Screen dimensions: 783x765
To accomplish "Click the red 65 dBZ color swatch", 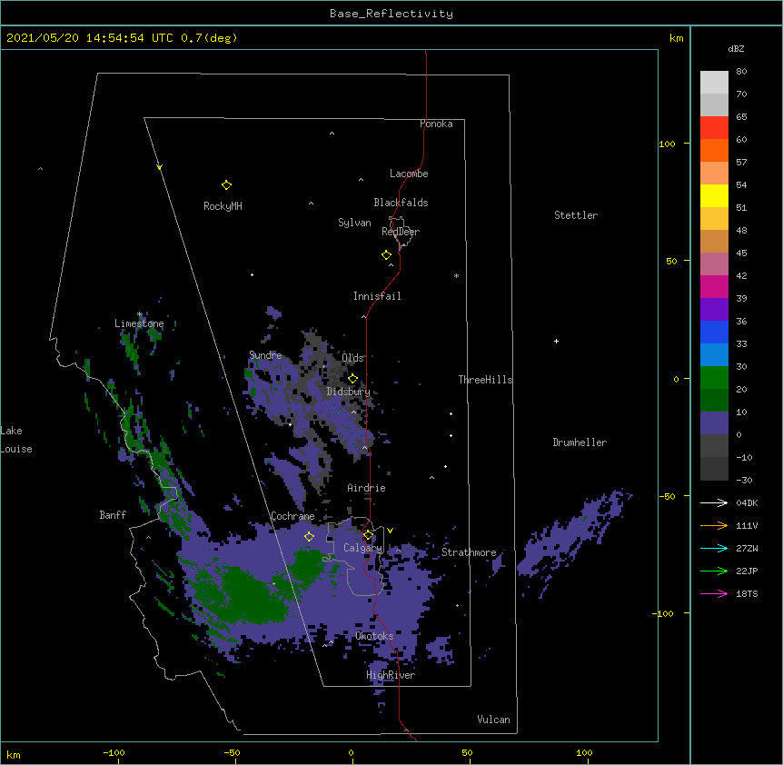I will point(714,128).
